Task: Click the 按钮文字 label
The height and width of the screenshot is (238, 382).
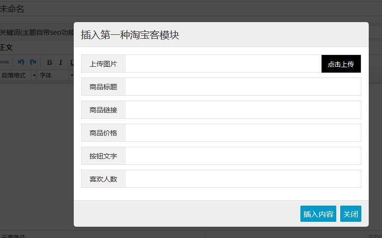Action: (x=103, y=156)
